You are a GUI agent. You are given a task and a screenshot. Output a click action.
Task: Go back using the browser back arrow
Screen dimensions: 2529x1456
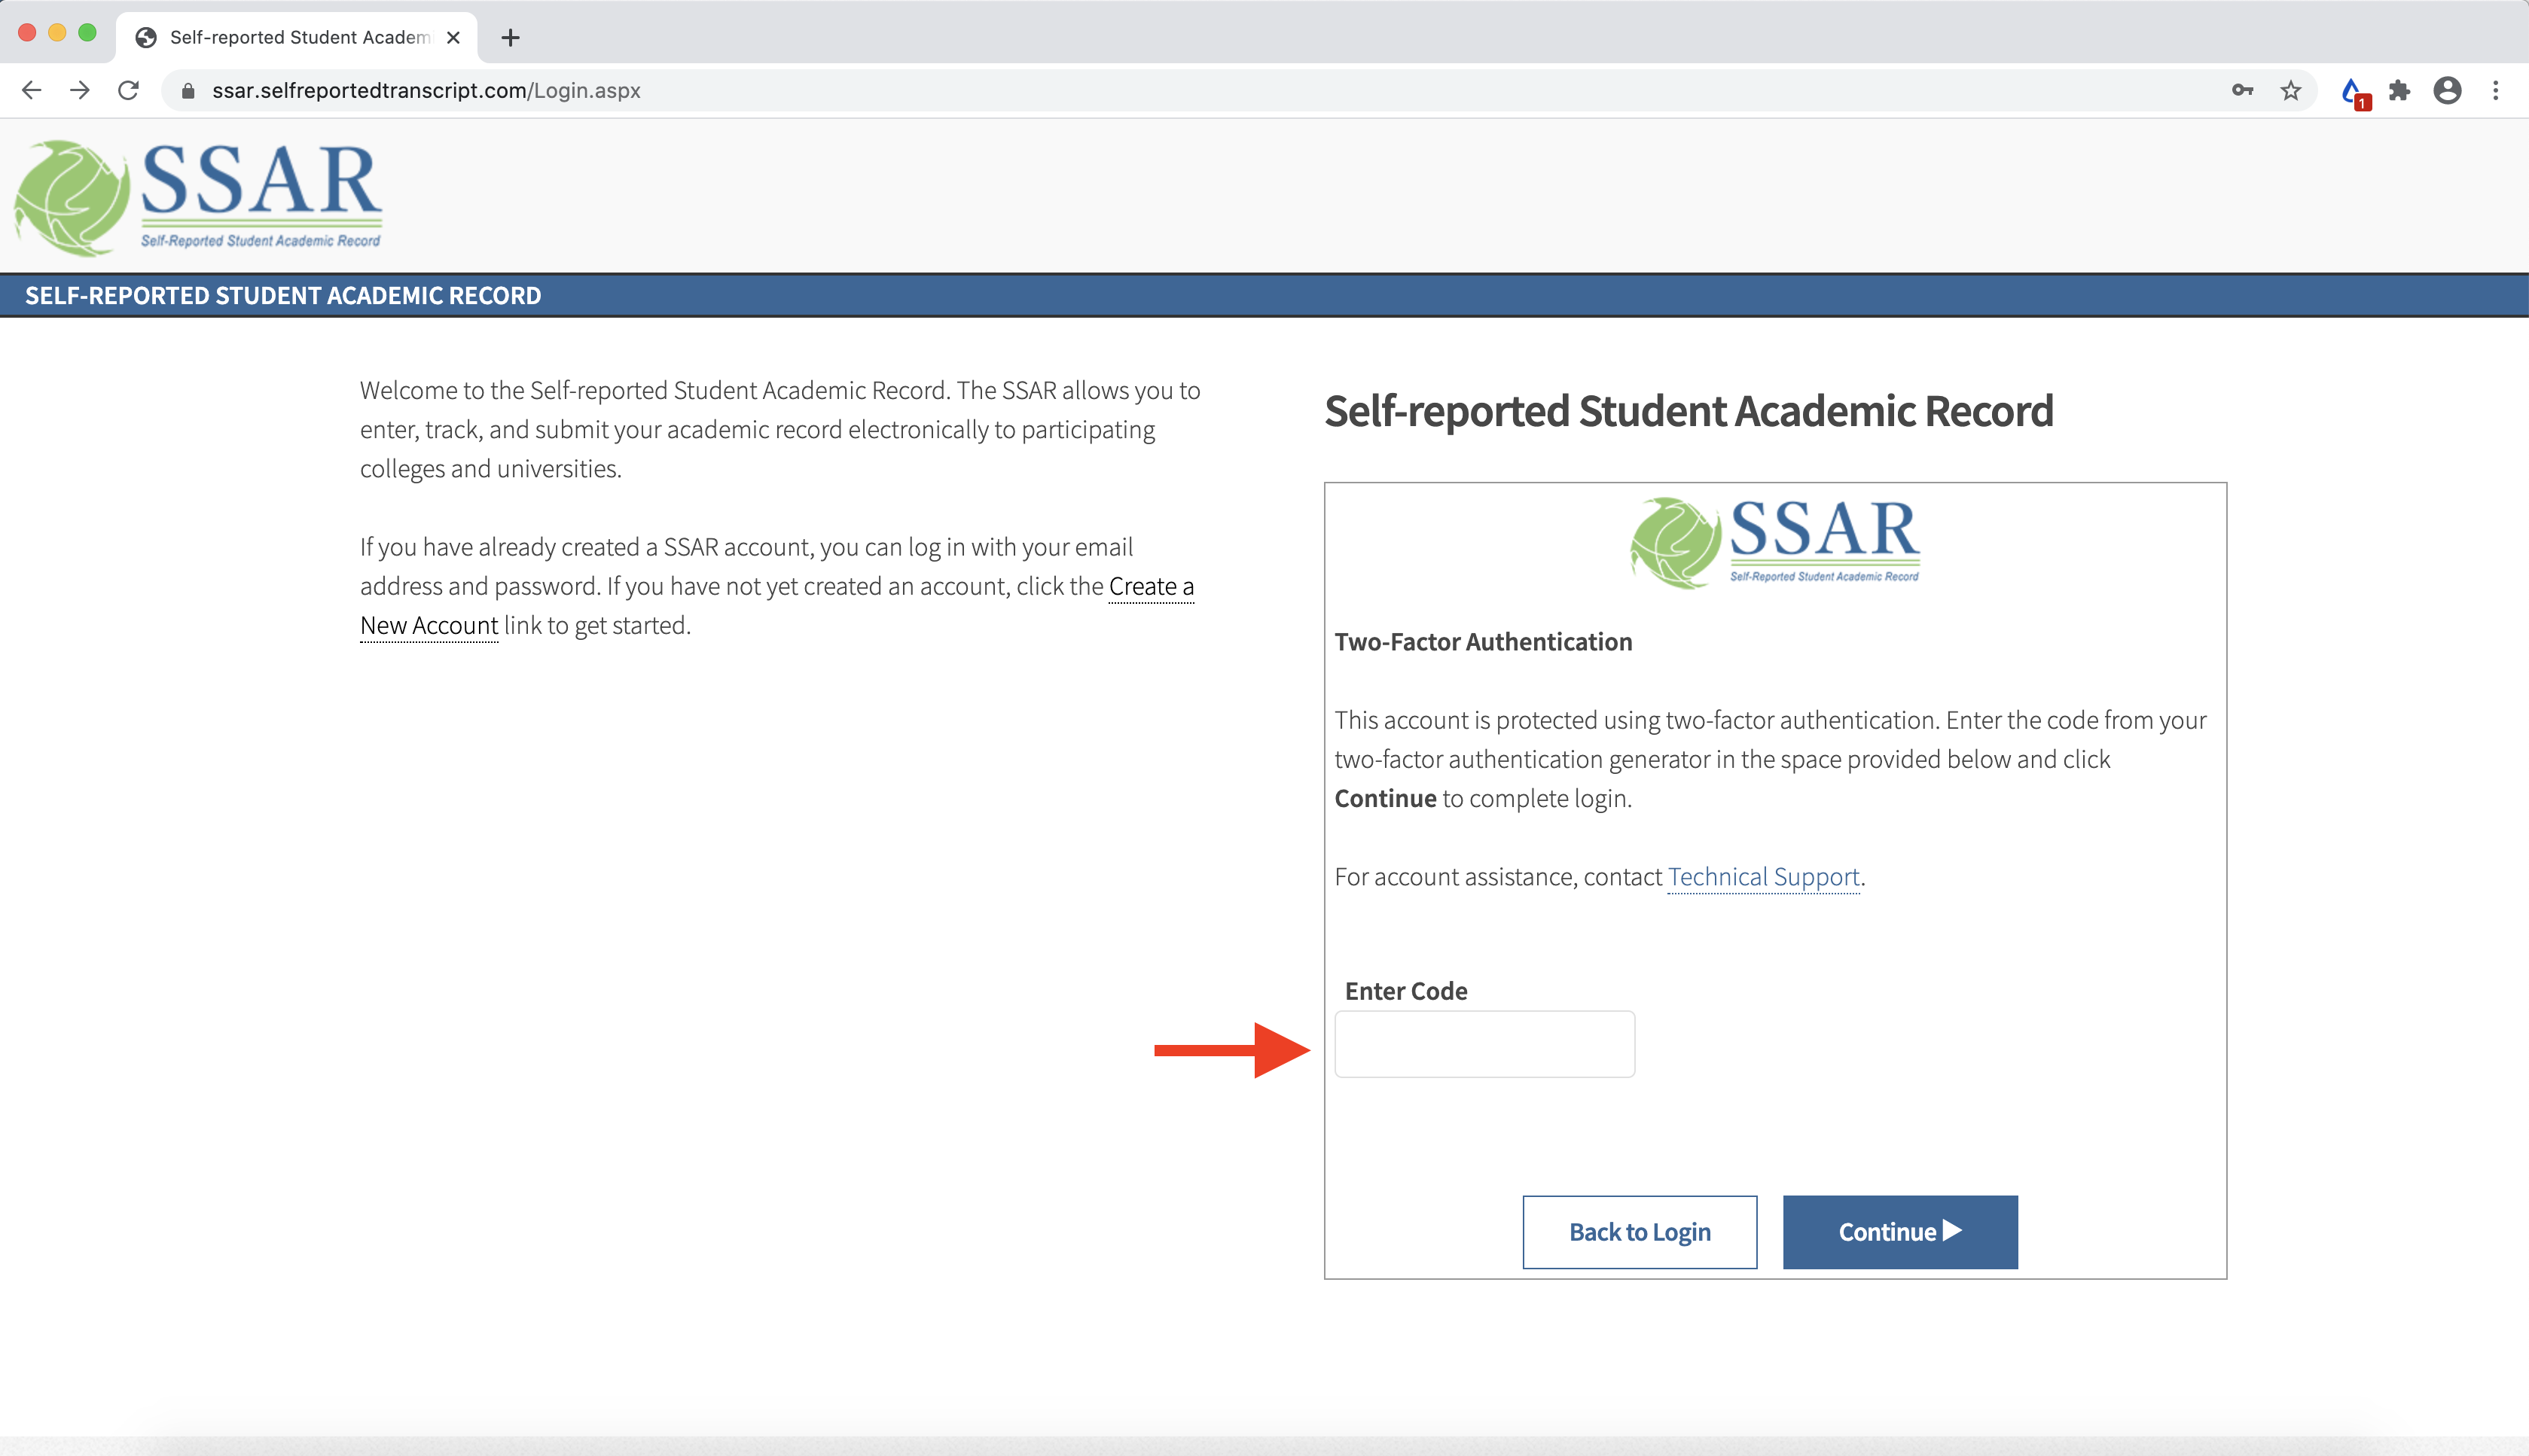click(x=31, y=90)
